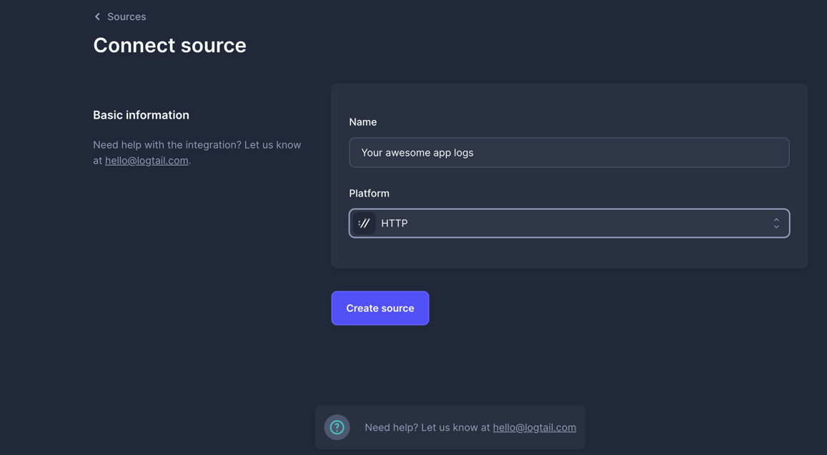Change the selected platform from HTTP
Image resolution: width=827 pixels, height=455 pixels.
(569, 223)
